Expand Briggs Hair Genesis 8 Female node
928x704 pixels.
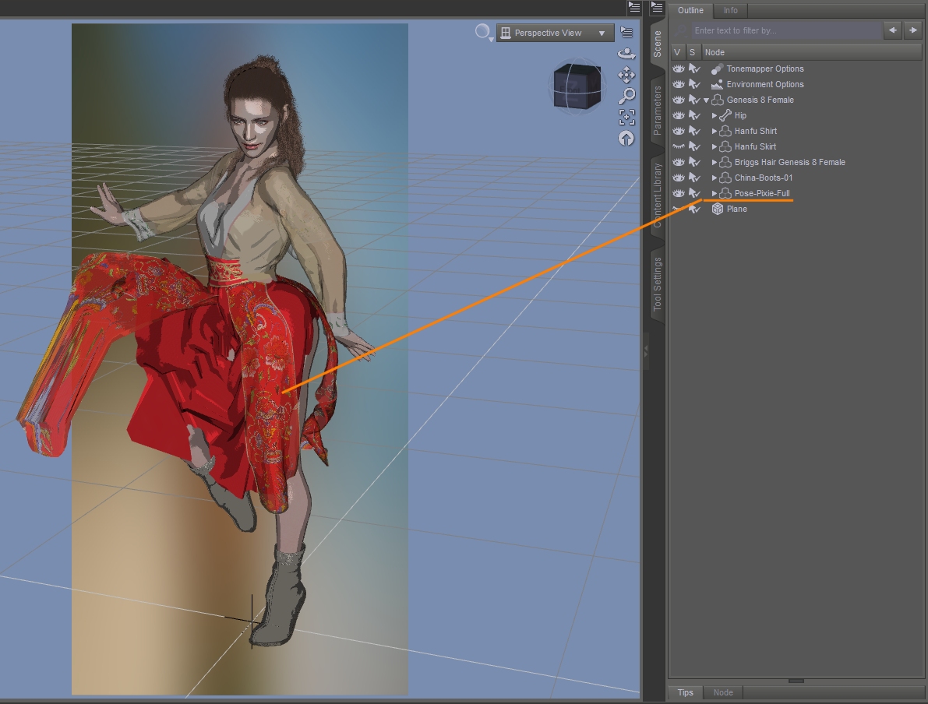(715, 162)
